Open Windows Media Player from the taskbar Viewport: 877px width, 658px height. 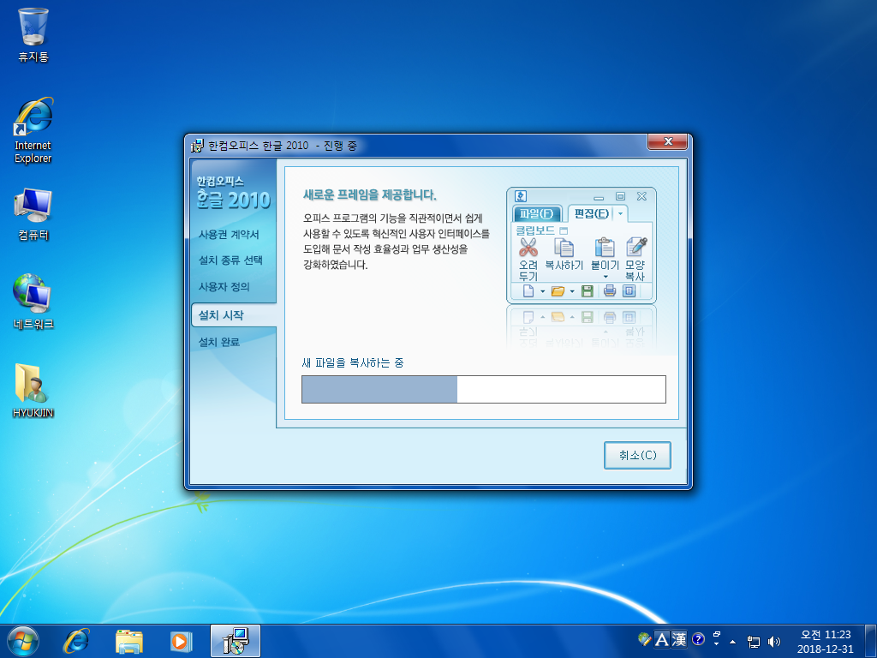pos(181,641)
